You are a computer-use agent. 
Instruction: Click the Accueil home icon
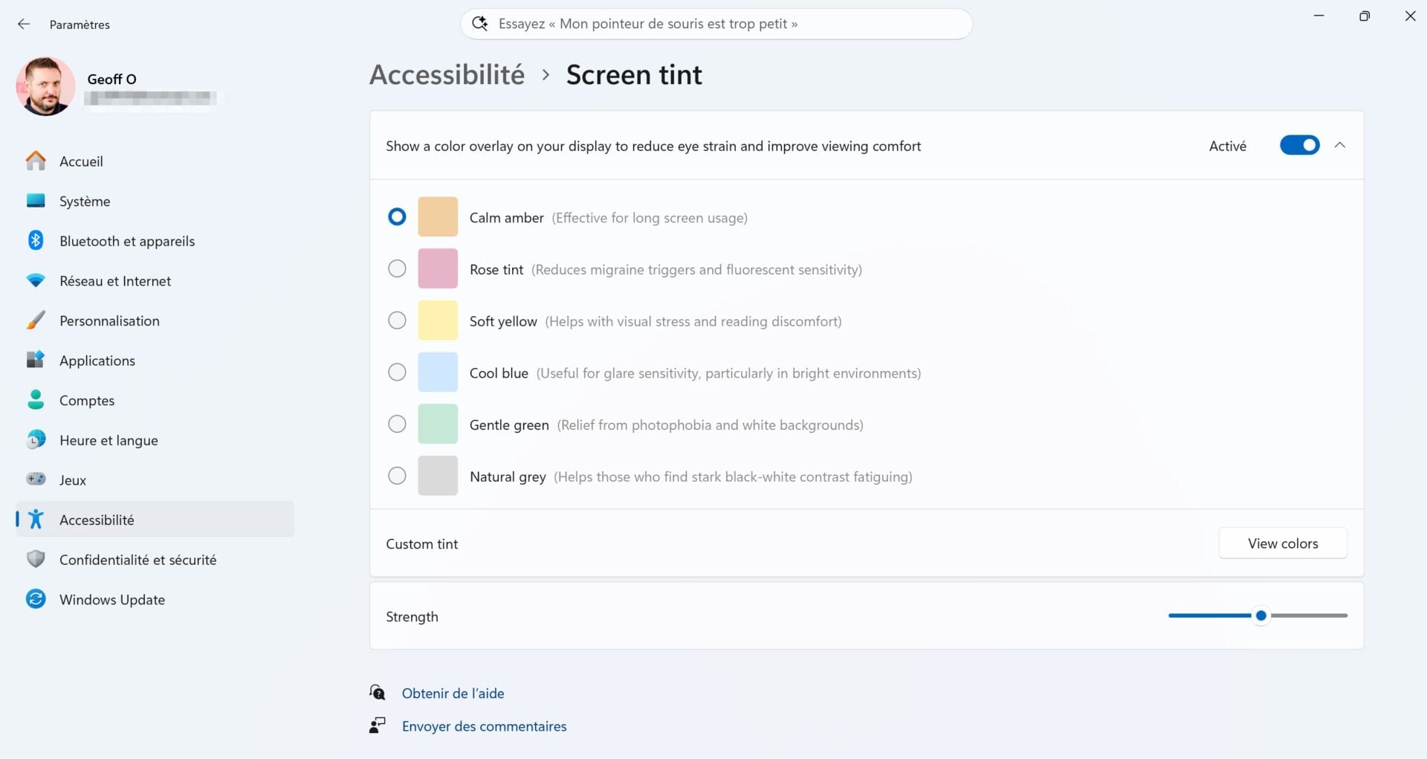35,161
